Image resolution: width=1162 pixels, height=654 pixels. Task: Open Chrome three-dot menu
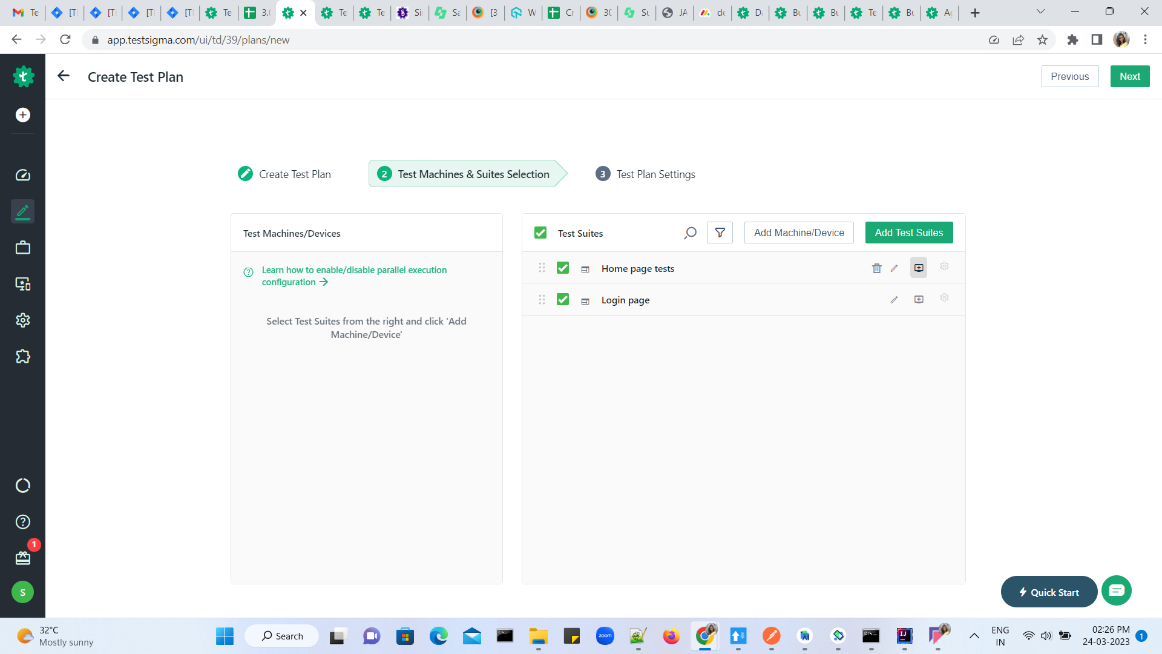1145,40
